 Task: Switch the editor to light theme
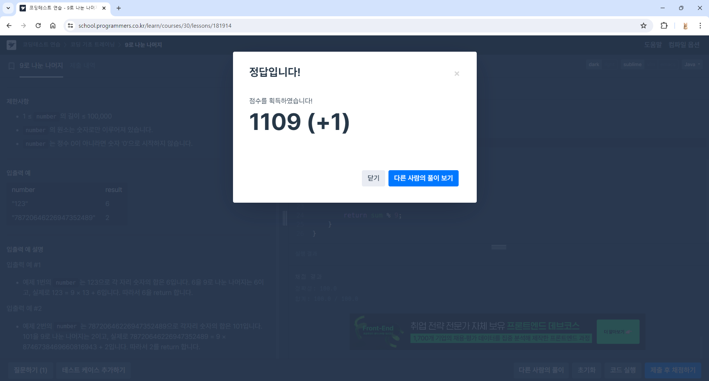(x=609, y=64)
